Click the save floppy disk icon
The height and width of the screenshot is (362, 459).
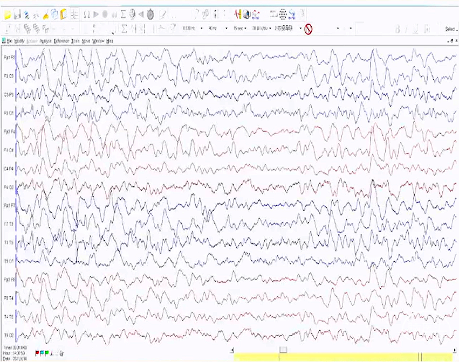point(17,15)
